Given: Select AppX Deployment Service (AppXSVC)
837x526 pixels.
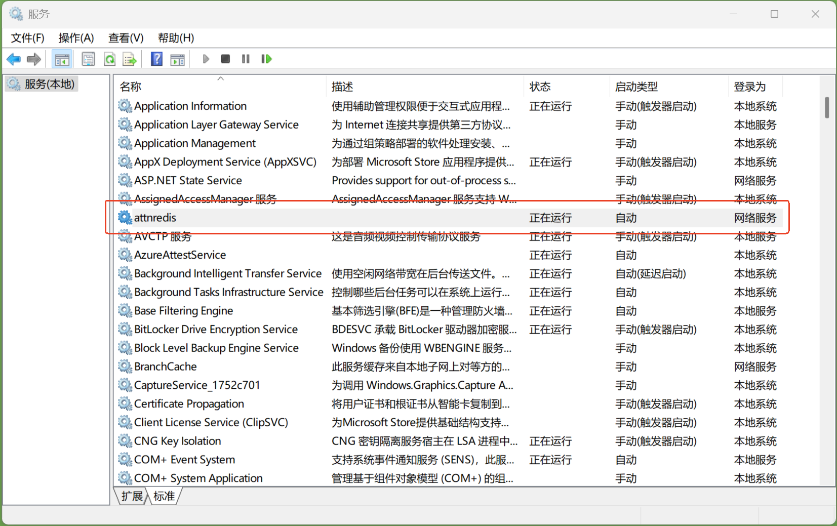Looking at the screenshot, I should click(225, 162).
